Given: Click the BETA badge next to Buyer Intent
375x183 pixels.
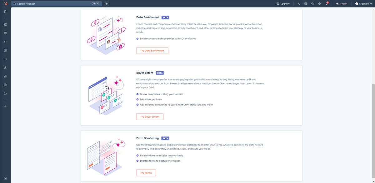Looking at the screenshot, I should (x=159, y=73).
